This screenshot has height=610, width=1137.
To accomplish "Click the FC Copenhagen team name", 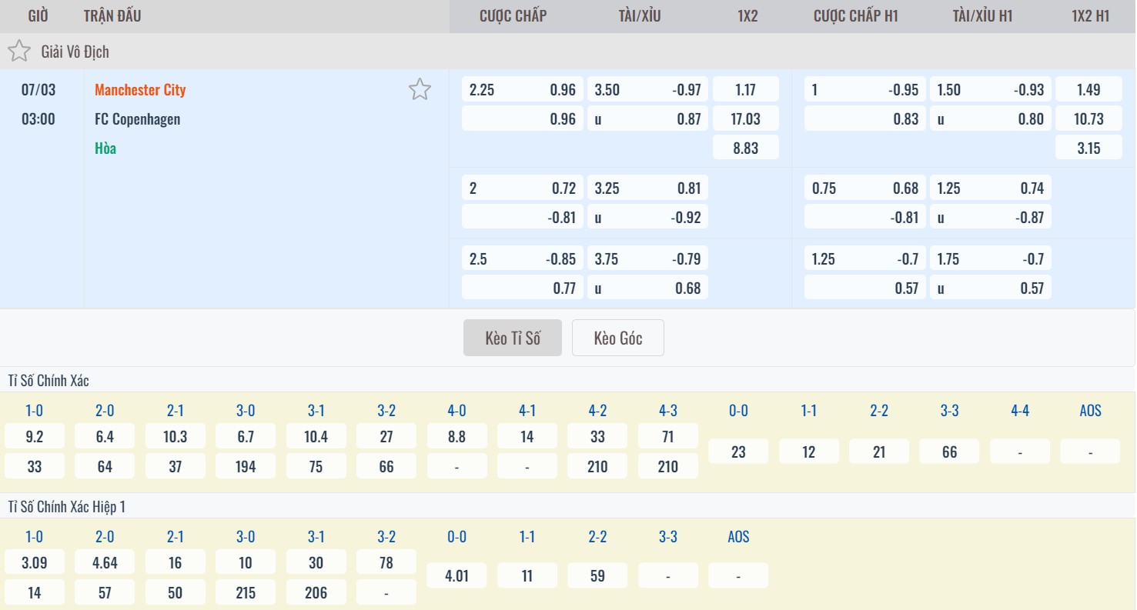I will [x=137, y=119].
